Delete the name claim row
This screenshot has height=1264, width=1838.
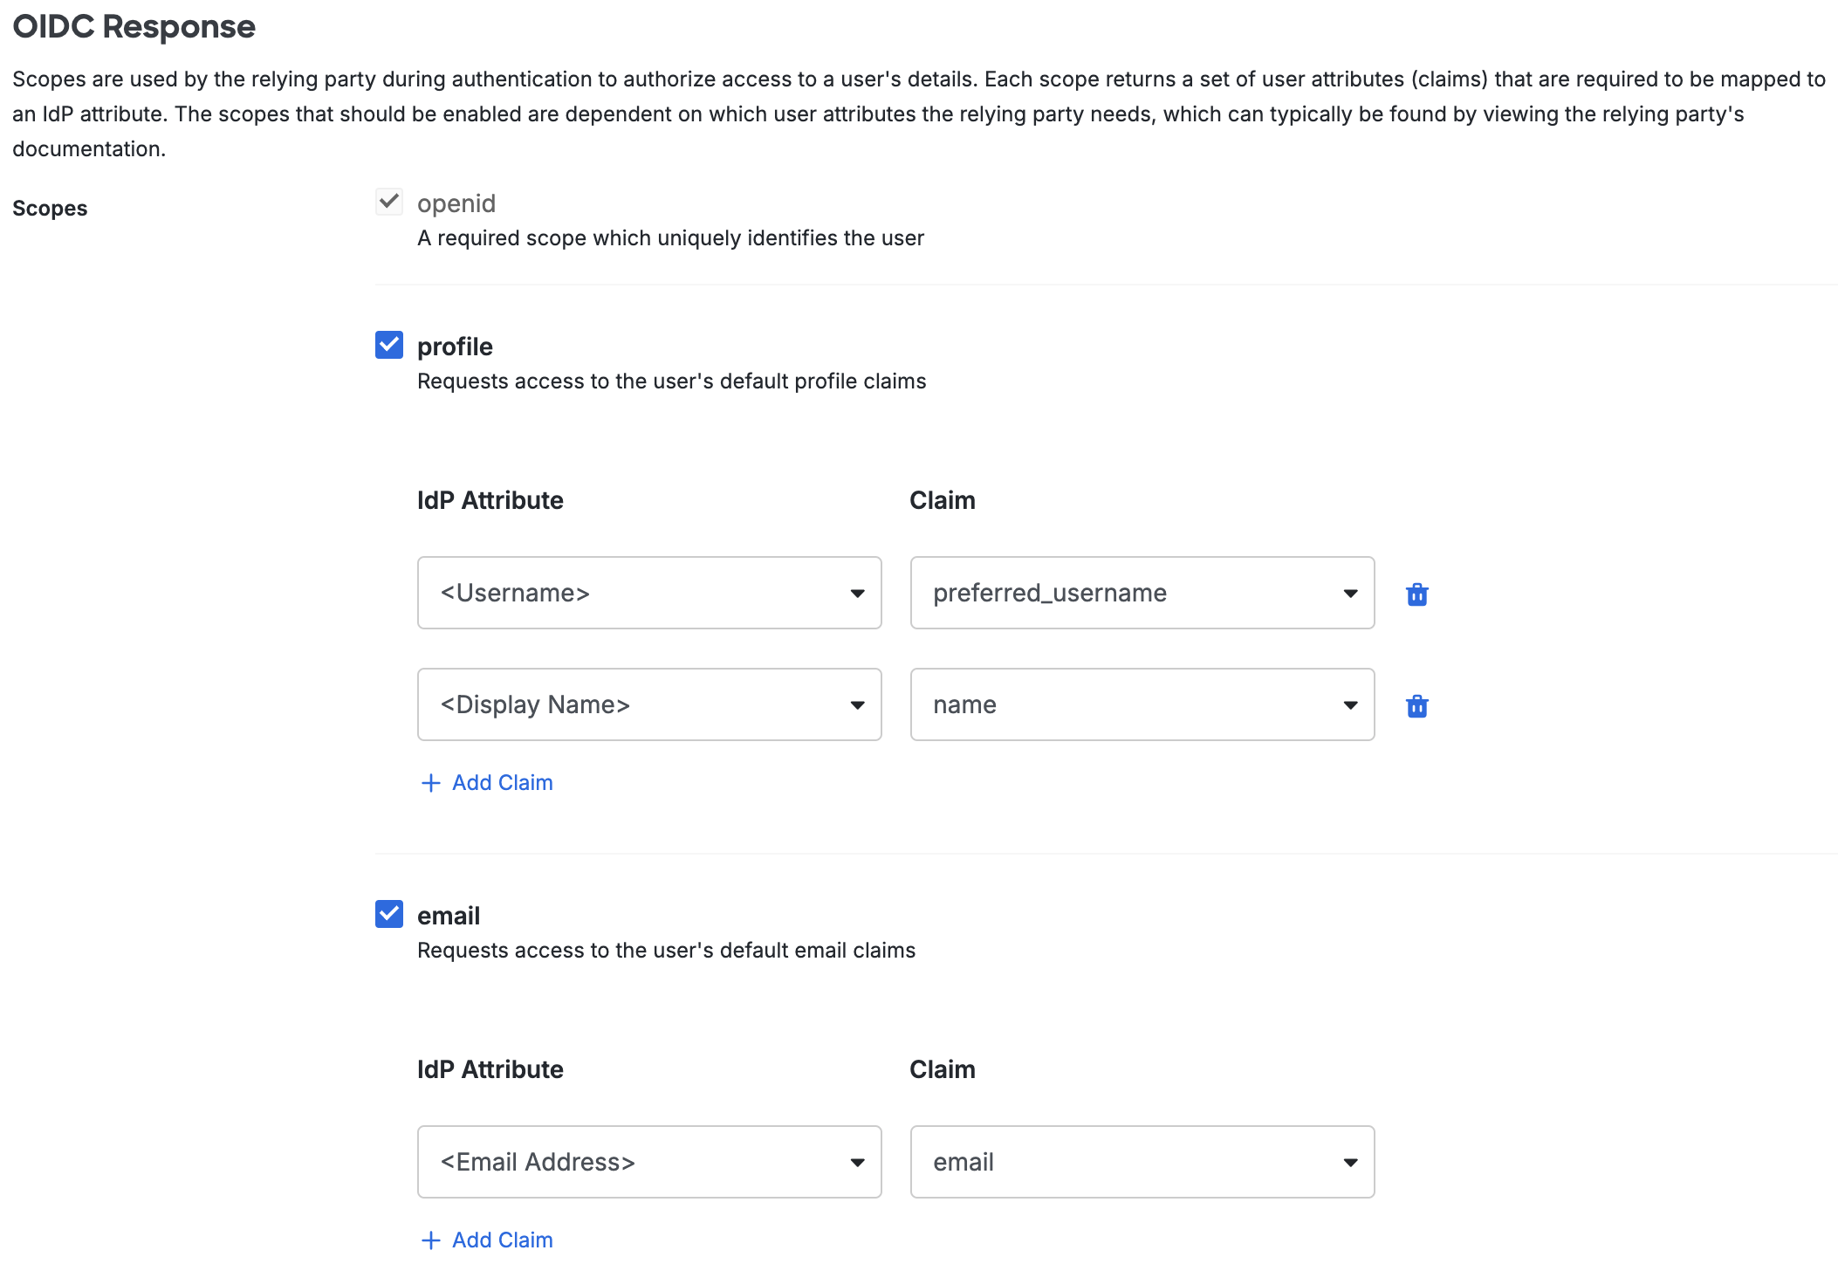(x=1416, y=706)
